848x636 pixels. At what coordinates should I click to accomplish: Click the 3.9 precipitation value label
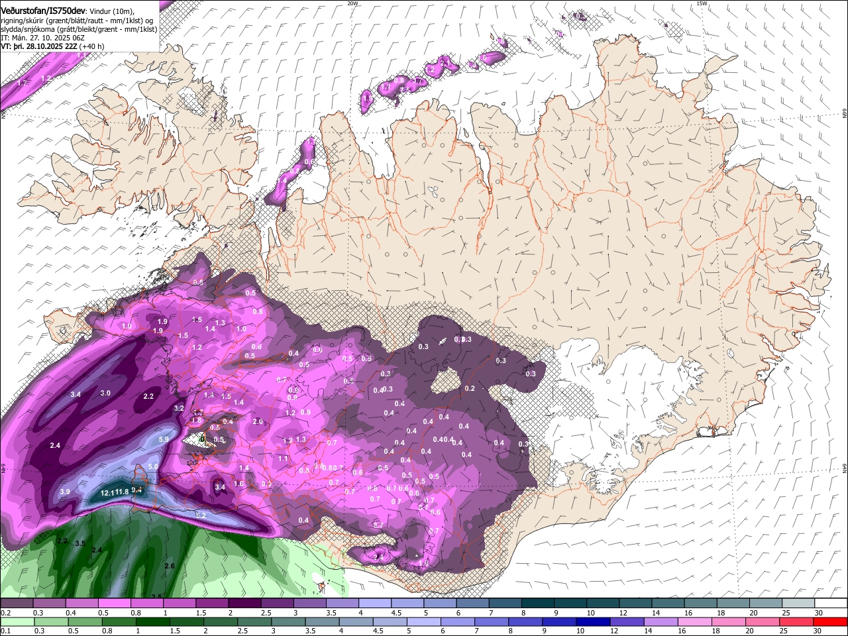[65, 492]
